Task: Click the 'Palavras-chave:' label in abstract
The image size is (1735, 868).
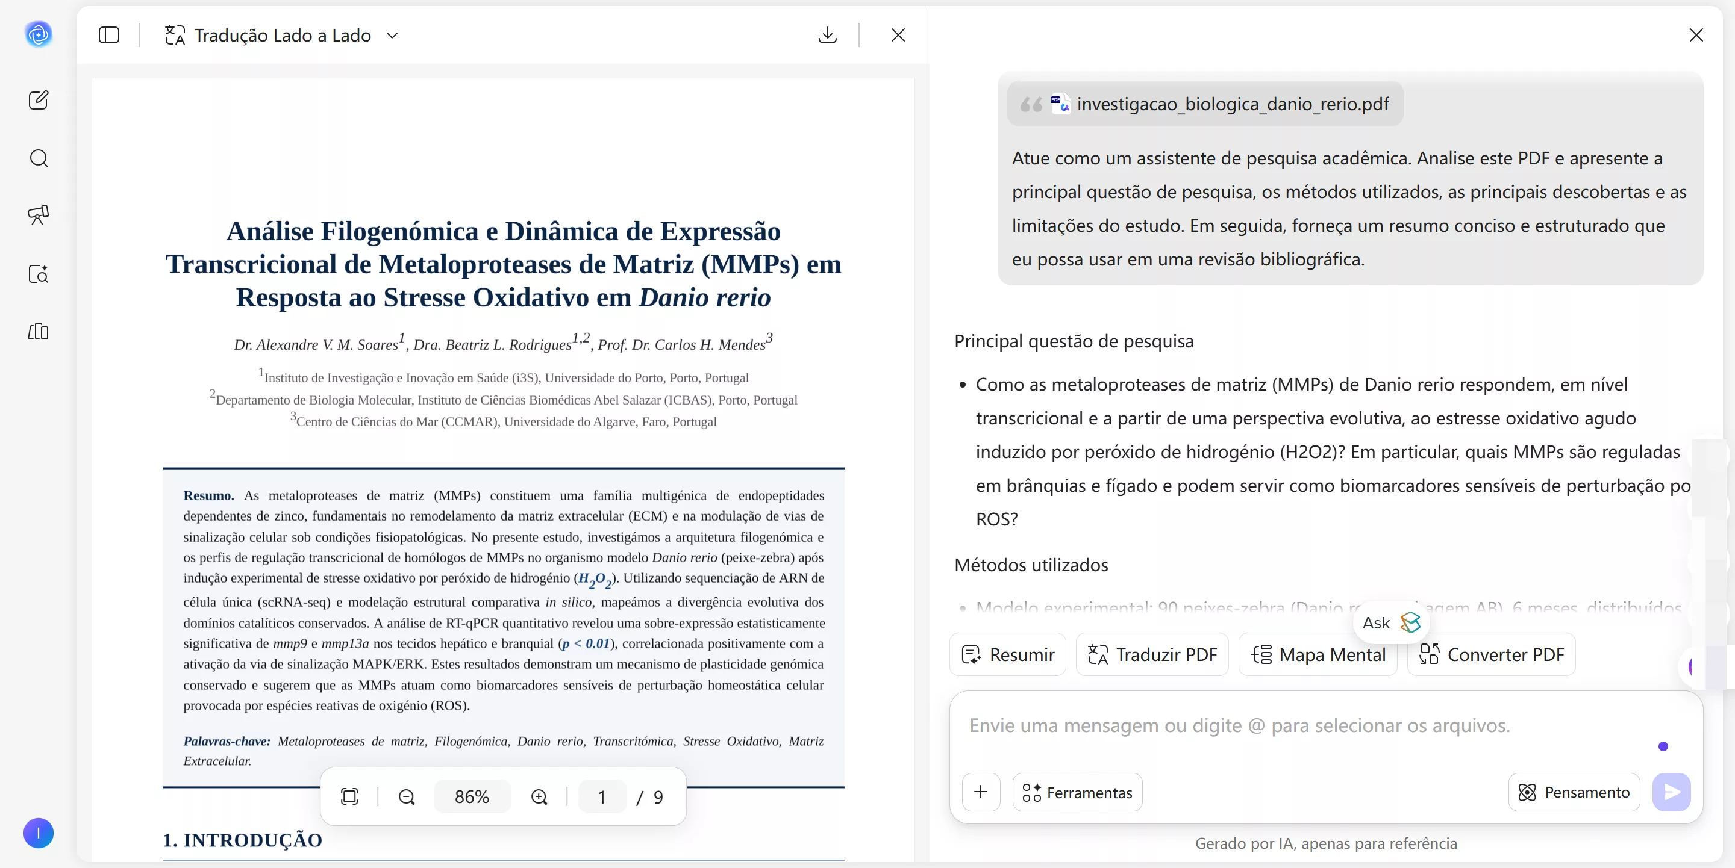Action: [x=227, y=741]
